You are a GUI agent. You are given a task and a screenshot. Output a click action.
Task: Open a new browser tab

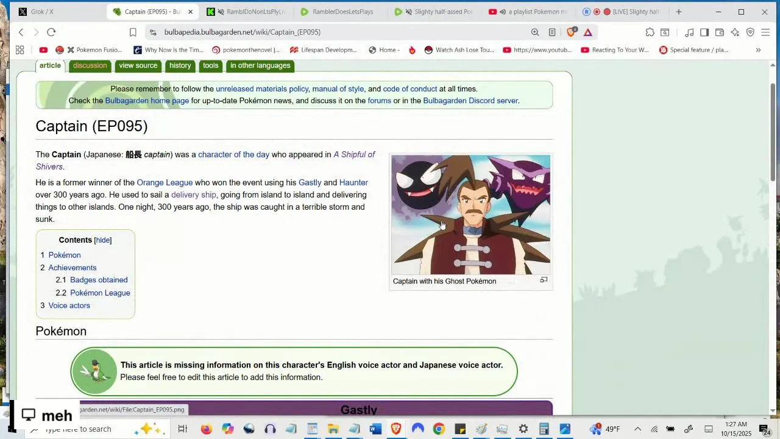click(x=678, y=12)
